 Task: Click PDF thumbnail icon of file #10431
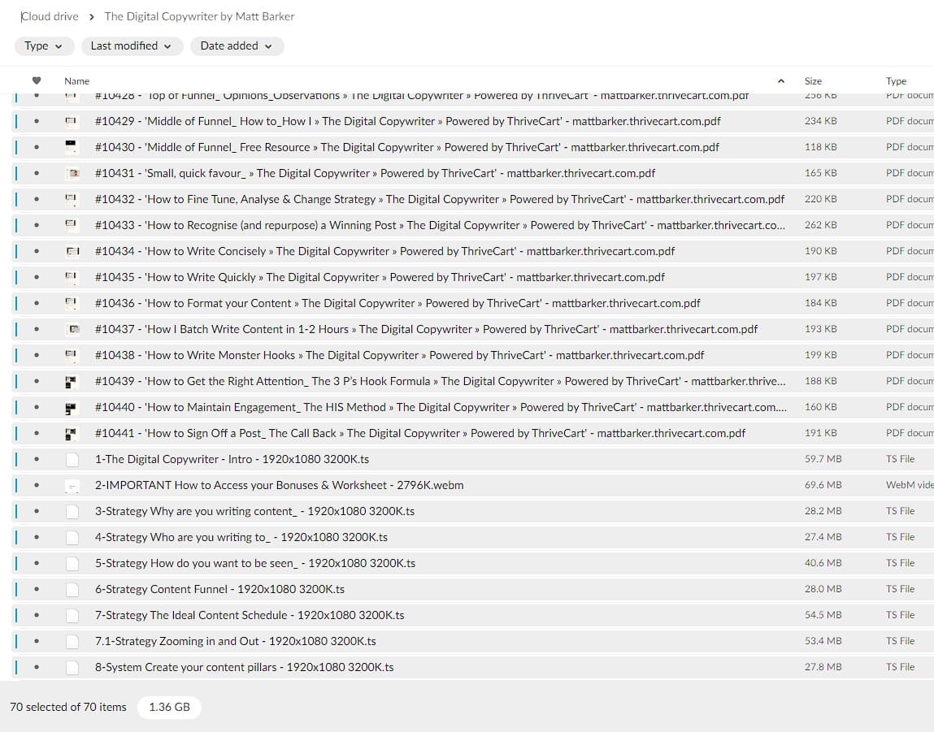coord(72,173)
